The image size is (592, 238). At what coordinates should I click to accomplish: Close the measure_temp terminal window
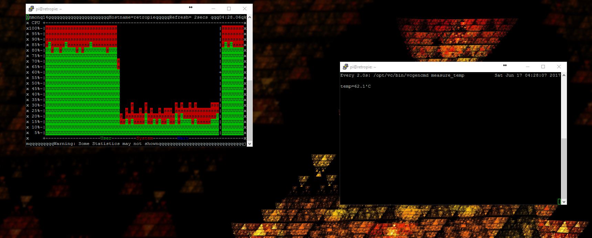(559, 67)
